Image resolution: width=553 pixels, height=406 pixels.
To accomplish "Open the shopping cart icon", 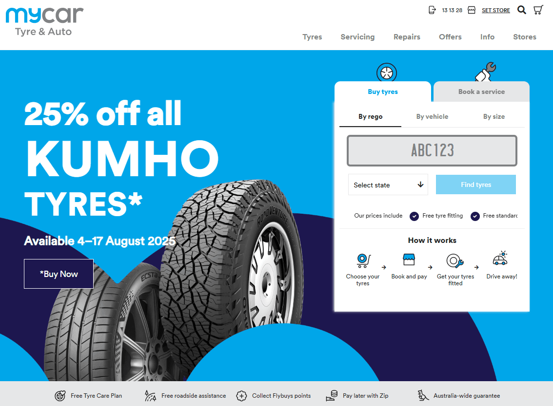I will coord(538,10).
